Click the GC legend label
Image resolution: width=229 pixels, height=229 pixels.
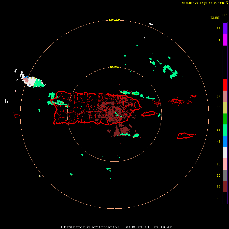pos(218,176)
